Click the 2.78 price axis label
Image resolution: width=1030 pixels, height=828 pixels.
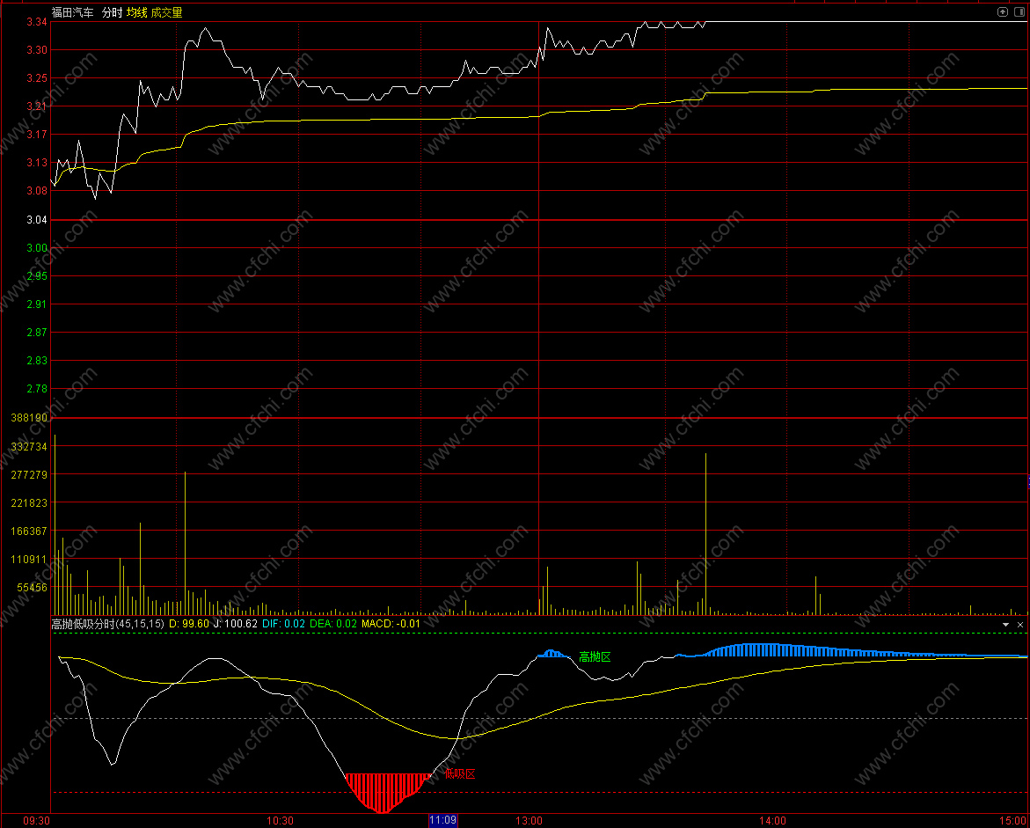[37, 389]
